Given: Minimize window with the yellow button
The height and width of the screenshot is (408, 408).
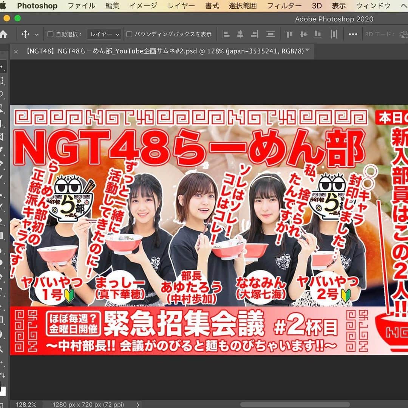Looking at the screenshot, I should 7,18.
